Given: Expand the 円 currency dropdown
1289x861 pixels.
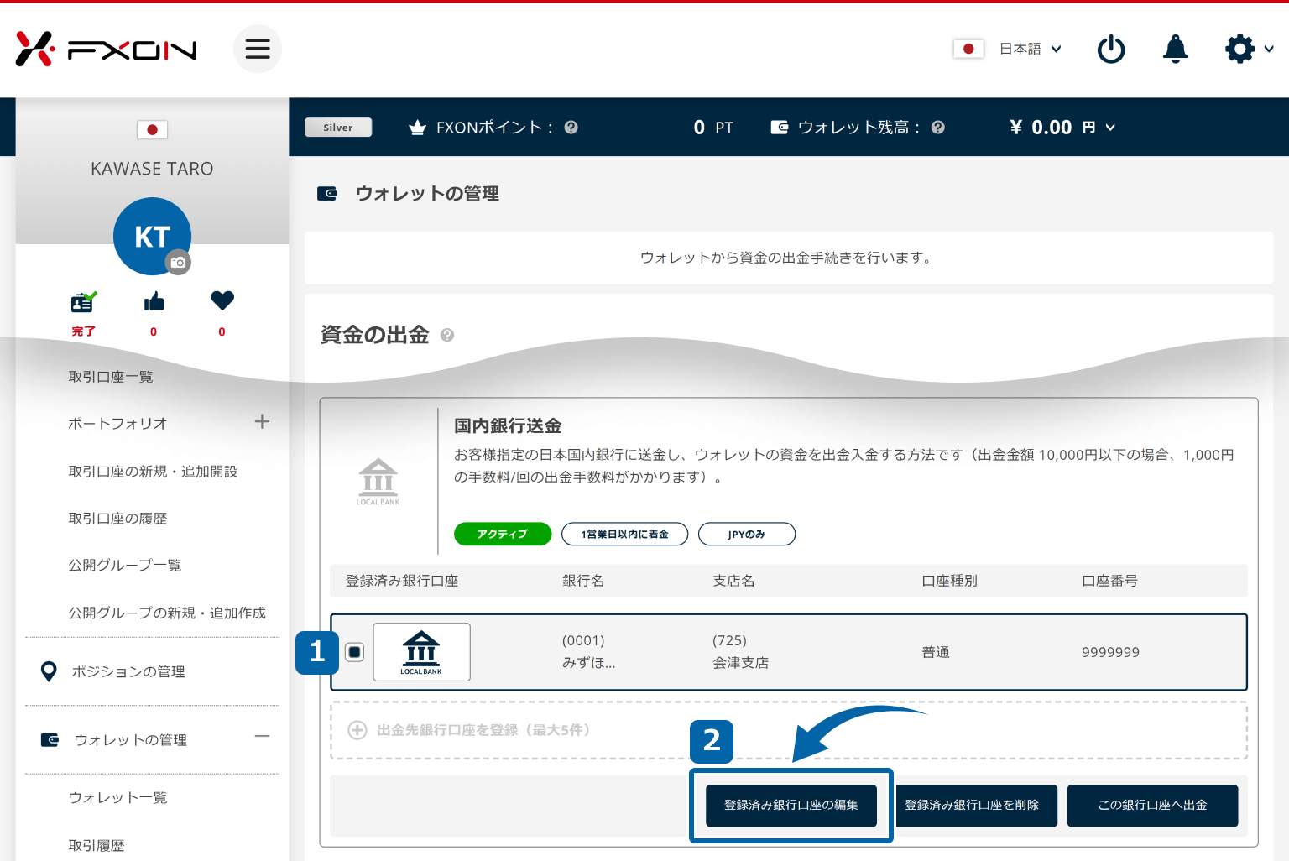Looking at the screenshot, I should click(1099, 128).
